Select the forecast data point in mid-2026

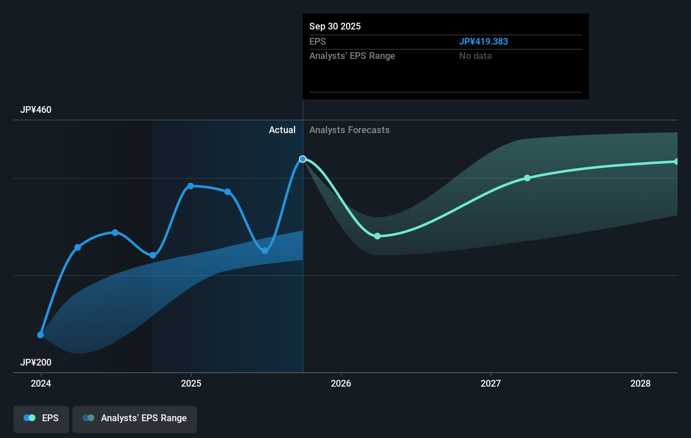tap(377, 236)
